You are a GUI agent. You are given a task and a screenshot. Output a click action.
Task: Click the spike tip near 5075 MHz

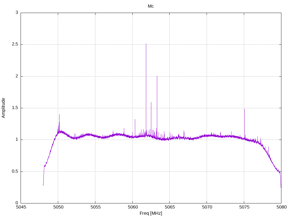[x=244, y=109]
